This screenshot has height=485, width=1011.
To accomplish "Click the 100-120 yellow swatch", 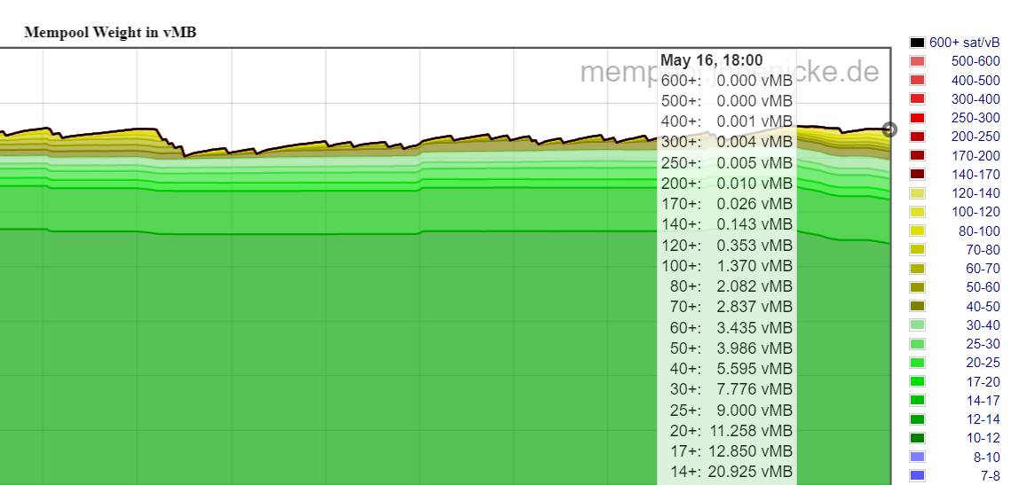I will click(917, 212).
